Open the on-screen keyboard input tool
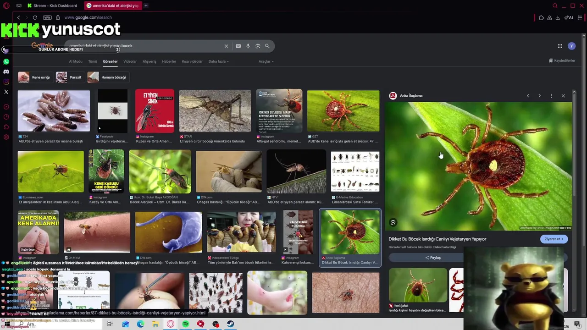Screen dimensions: 587x330 (x=238, y=46)
